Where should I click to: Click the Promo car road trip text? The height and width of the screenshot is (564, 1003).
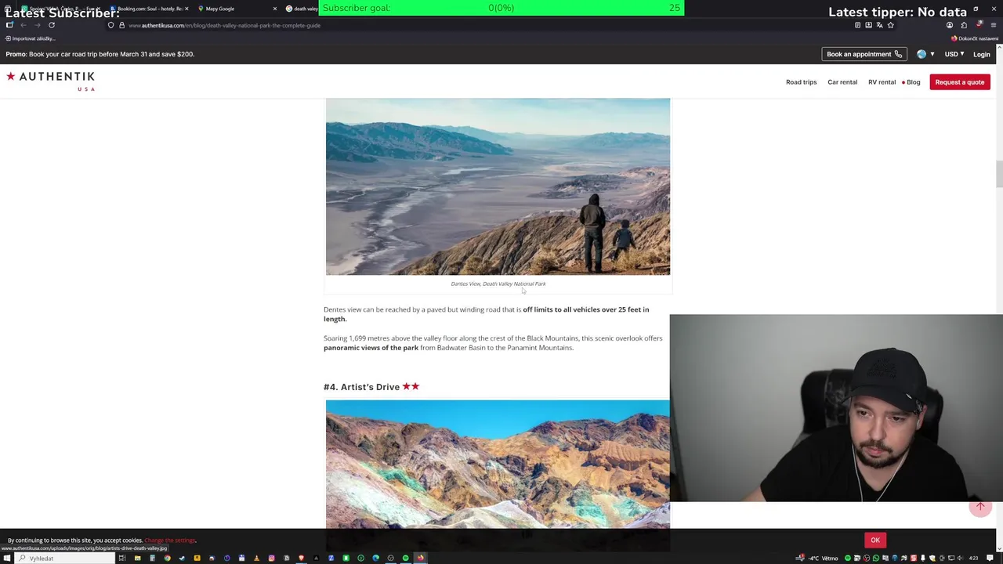(x=100, y=54)
